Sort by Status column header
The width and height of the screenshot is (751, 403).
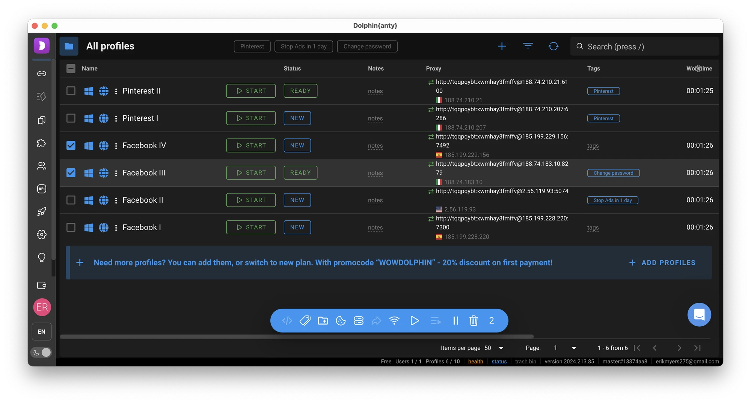(x=292, y=68)
